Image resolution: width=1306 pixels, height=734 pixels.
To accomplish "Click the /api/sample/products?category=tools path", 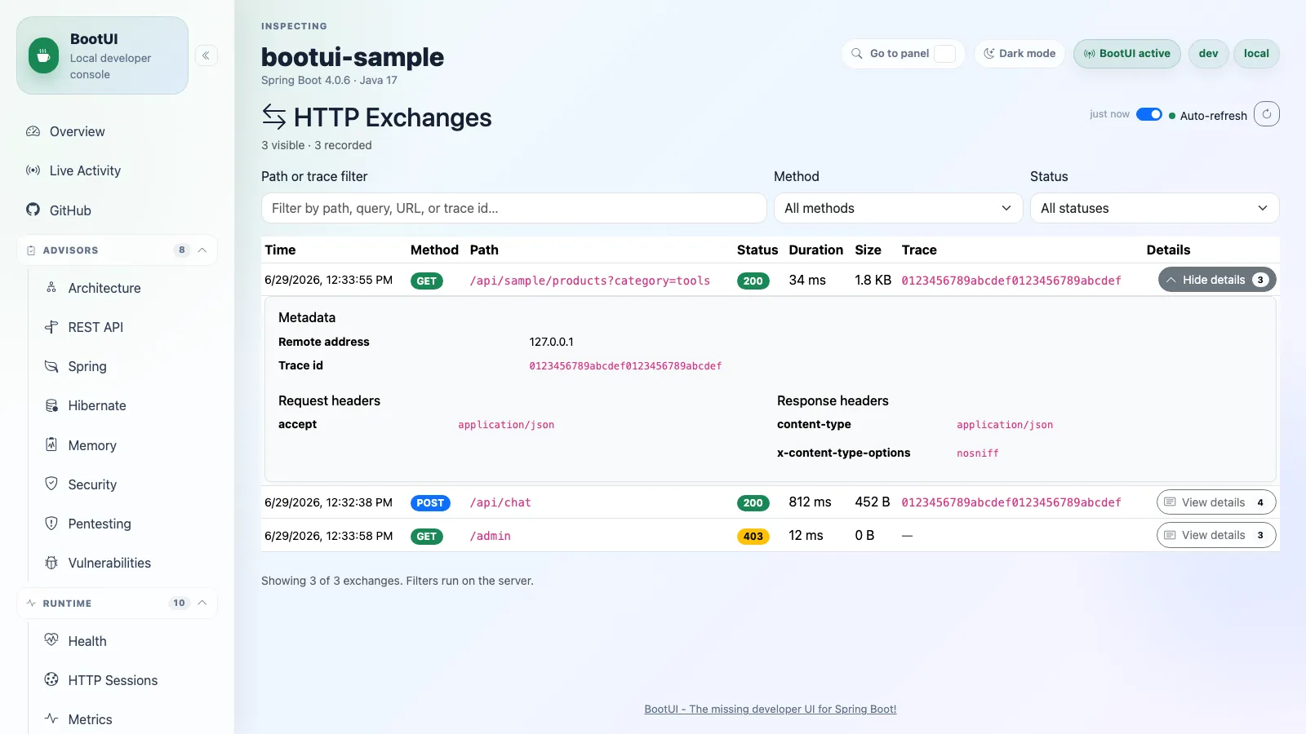I will click(589, 281).
